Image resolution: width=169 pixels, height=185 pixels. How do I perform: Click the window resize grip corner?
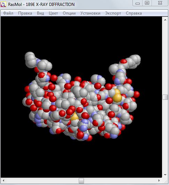(166, 181)
